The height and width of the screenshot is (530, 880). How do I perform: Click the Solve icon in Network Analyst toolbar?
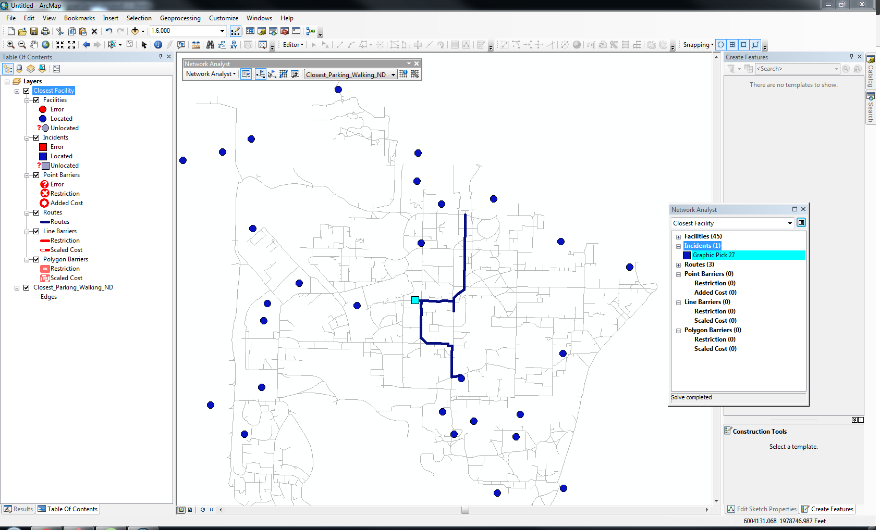(x=284, y=74)
